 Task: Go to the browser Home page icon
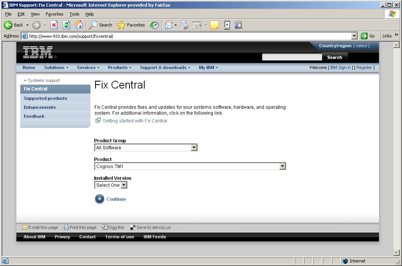tap(79, 25)
